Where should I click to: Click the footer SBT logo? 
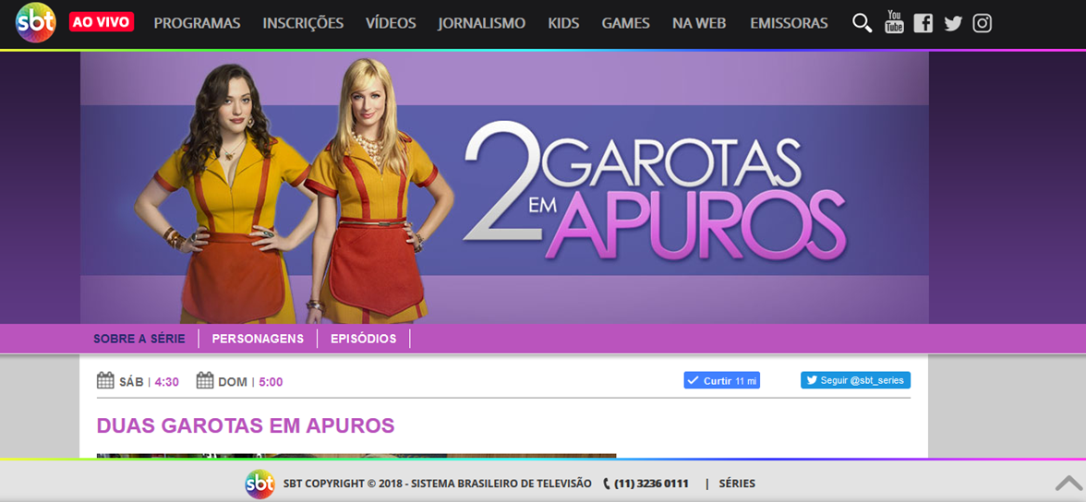259,484
